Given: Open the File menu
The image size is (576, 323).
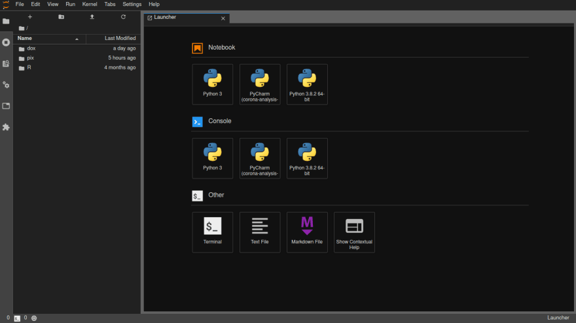Looking at the screenshot, I should [x=20, y=5].
